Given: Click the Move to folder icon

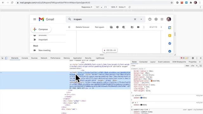Looking at the screenshot, I should tap(132, 27).
